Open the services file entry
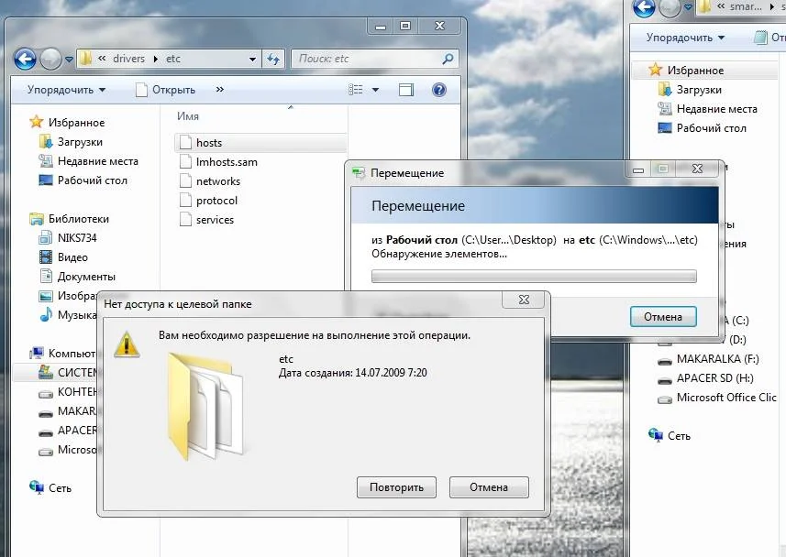Viewport: 786px width, 557px height. [x=215, y=220]
